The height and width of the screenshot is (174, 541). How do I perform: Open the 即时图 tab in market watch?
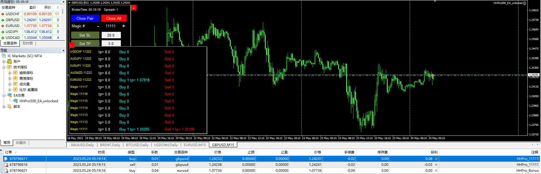(x=28, y=43)
